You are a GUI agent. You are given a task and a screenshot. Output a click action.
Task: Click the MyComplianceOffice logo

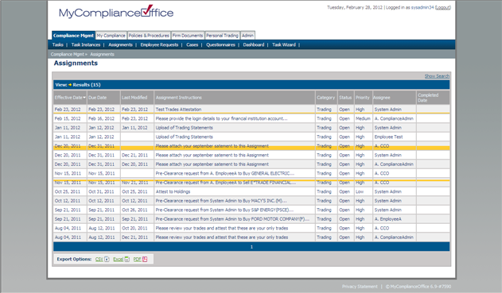point(116,12)
